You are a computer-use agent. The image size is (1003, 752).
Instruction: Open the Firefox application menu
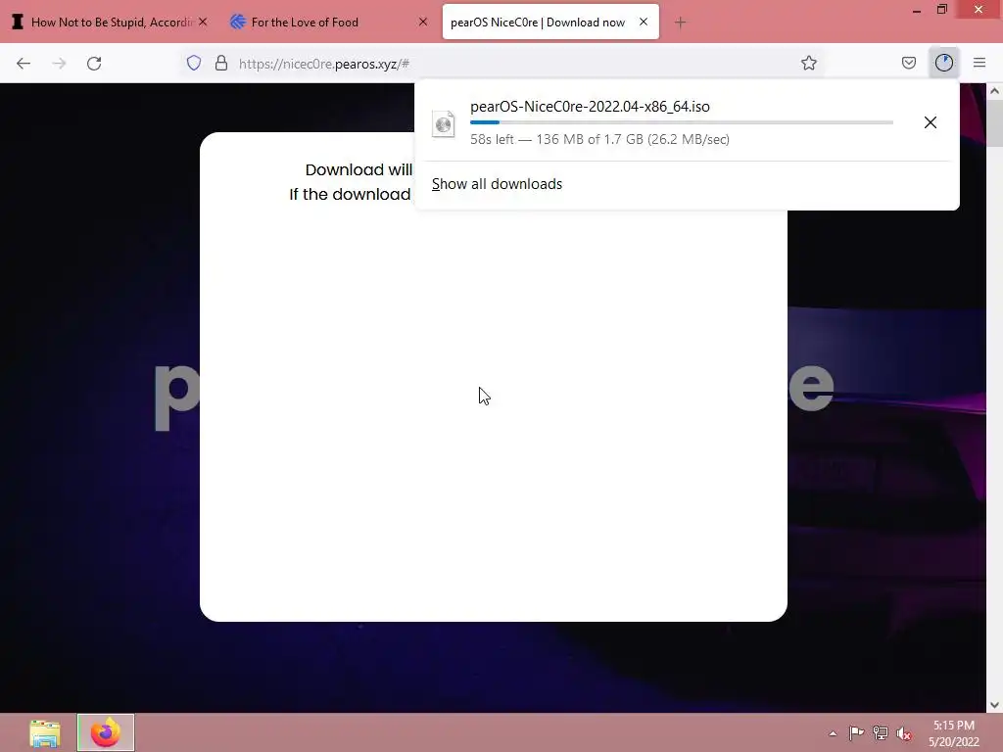pyautogui.click(x=979, y=63)
